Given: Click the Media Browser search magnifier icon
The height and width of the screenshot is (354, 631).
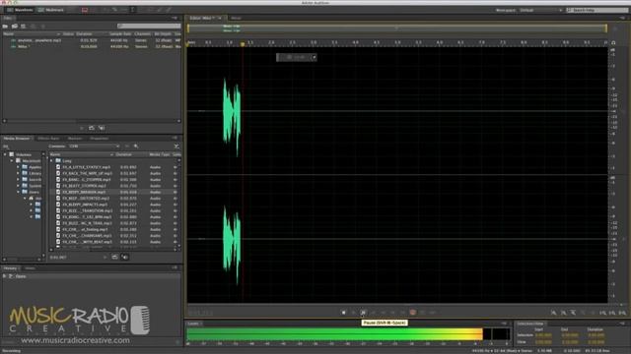Looking at the screenshot, I should (x=136, y=147).
